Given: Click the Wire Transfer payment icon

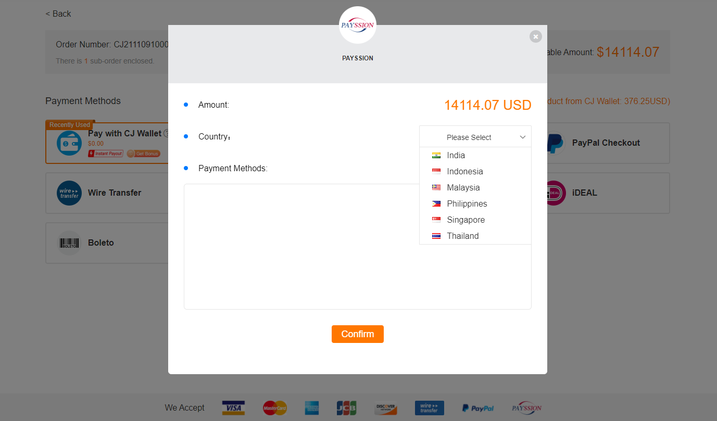Looking at the screenshot, I should coord(69,193).
